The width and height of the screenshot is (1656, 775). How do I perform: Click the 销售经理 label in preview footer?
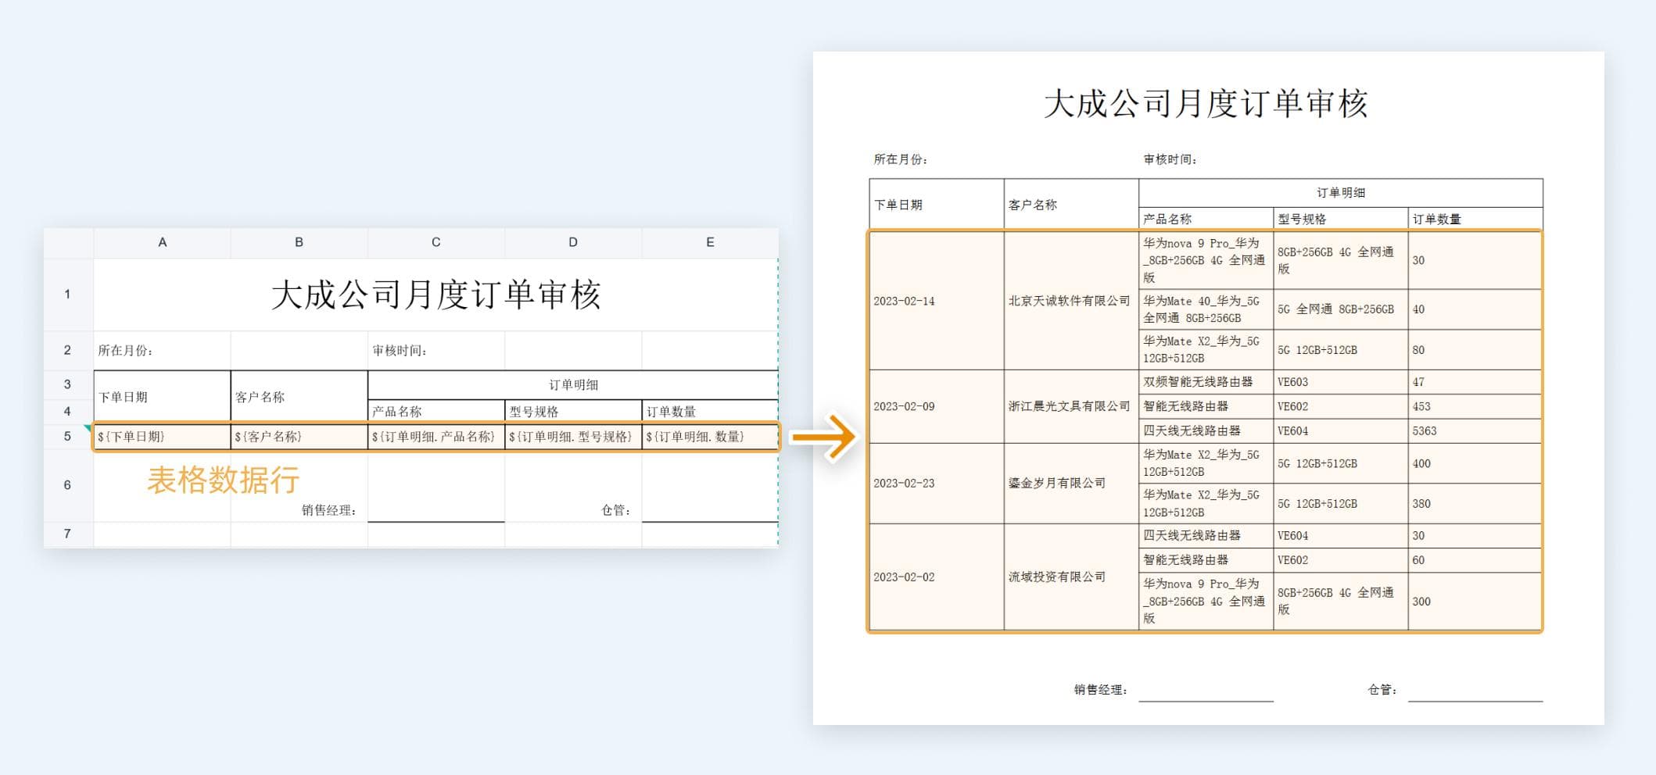coord(1101,690)
